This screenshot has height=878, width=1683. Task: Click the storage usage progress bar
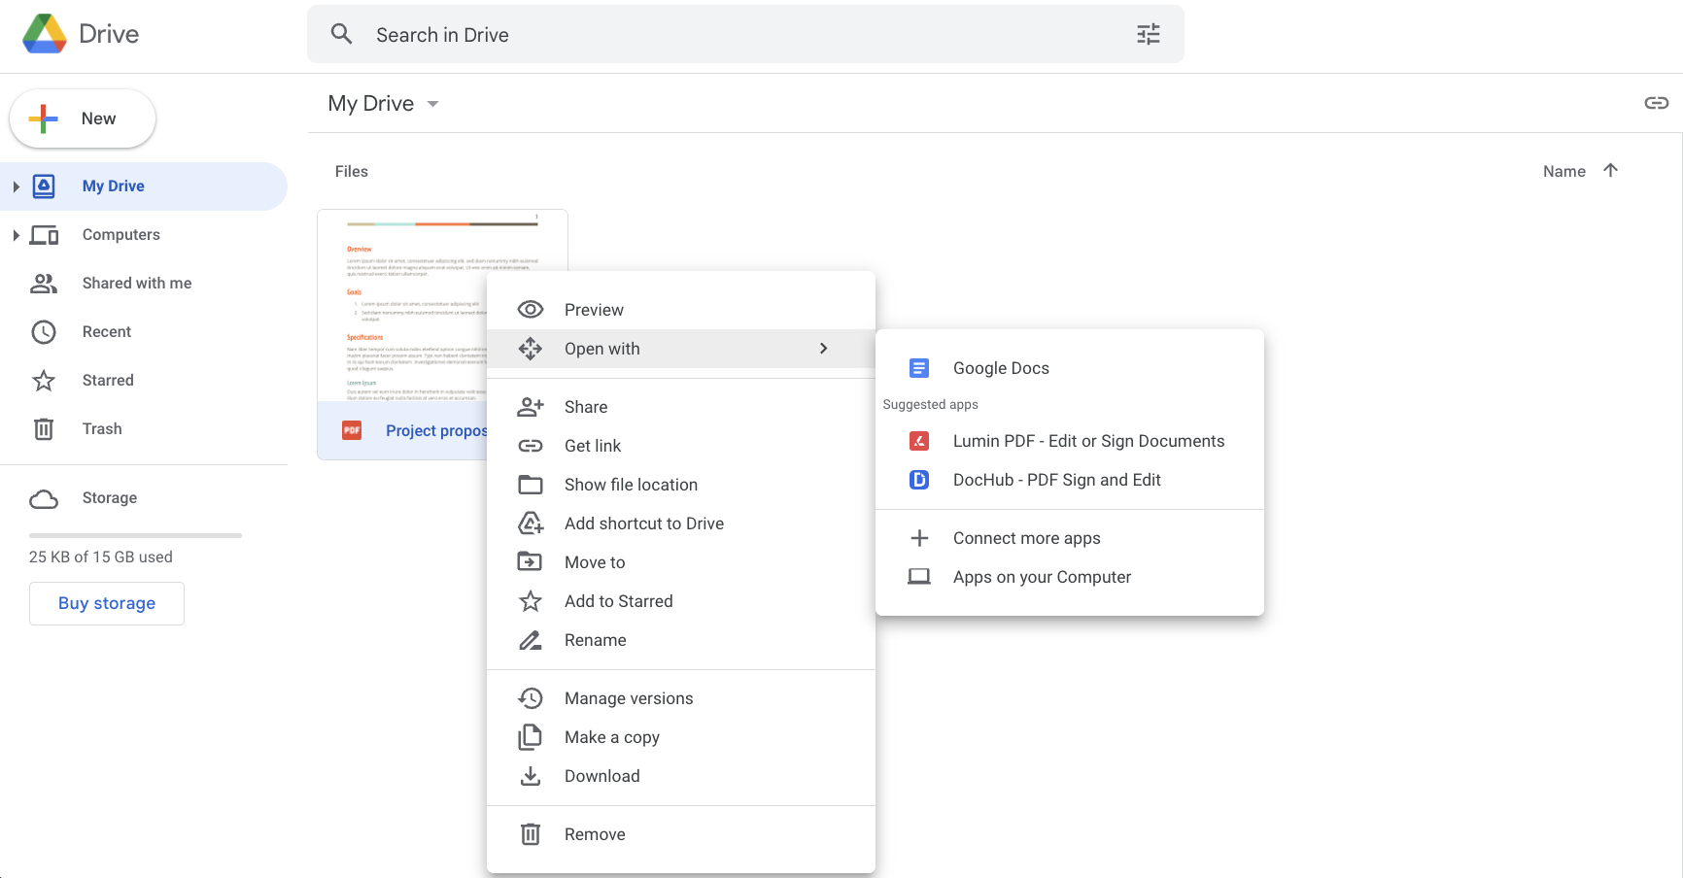[135, 535]
